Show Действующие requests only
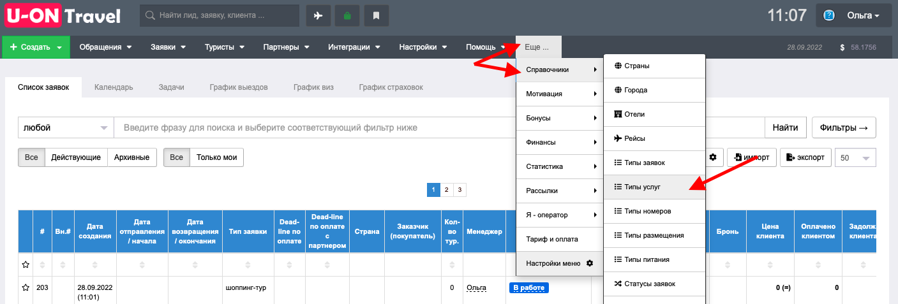This screenshot has height=304, width=898. (76, 157)
